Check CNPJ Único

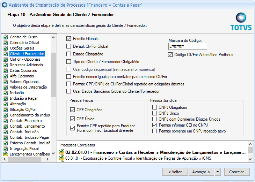(x=154, y=113)
